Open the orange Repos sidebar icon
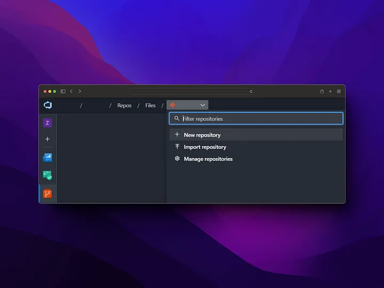This screenshot has width=384, height=288. pyautogui.click(x=47, y=194)
